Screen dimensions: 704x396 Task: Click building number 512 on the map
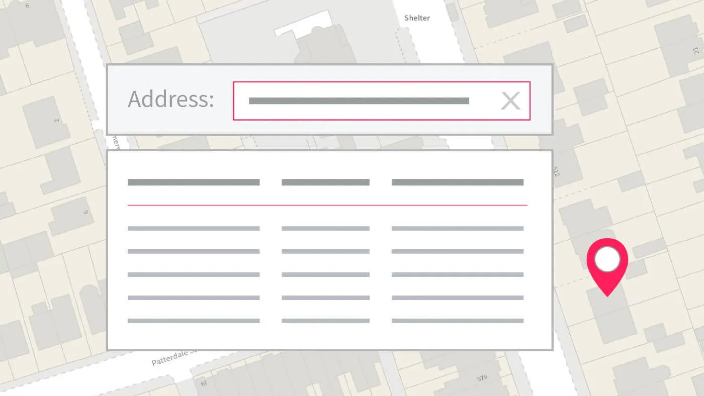point(556,171)
